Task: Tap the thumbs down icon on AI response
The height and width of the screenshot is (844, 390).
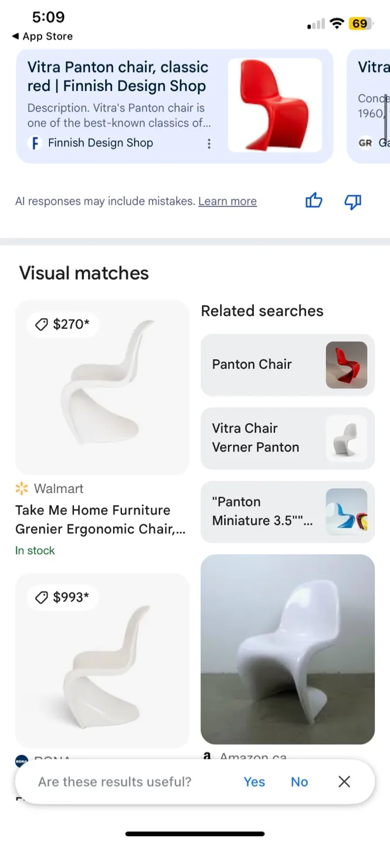Action: pos(352,202)
